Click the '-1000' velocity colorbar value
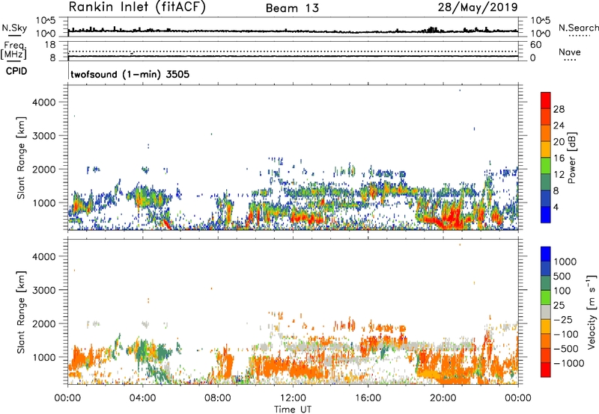Viewport: 599px width, 414px height. tap(568, 363)
